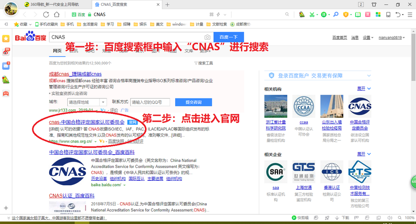Open 成都房协 bookmark

pos(240,24)
